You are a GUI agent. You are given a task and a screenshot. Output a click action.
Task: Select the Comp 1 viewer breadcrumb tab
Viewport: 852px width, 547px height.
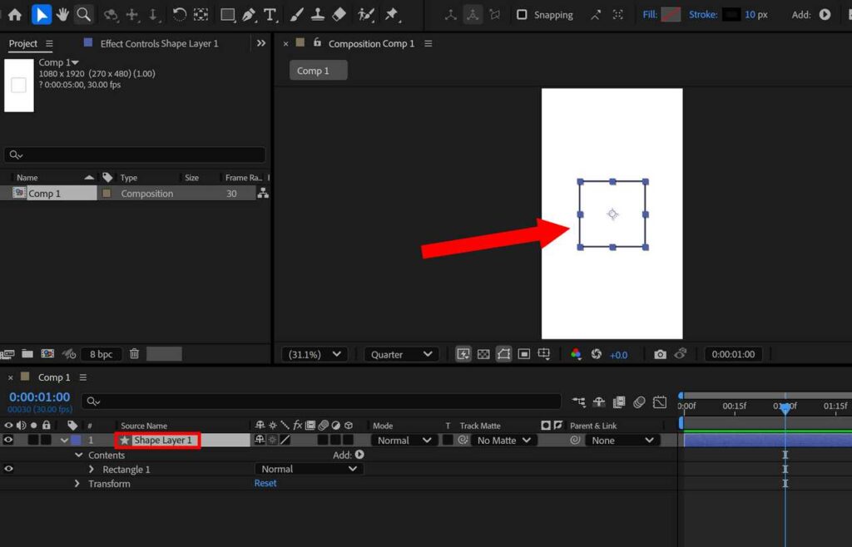tap(318, 71)
